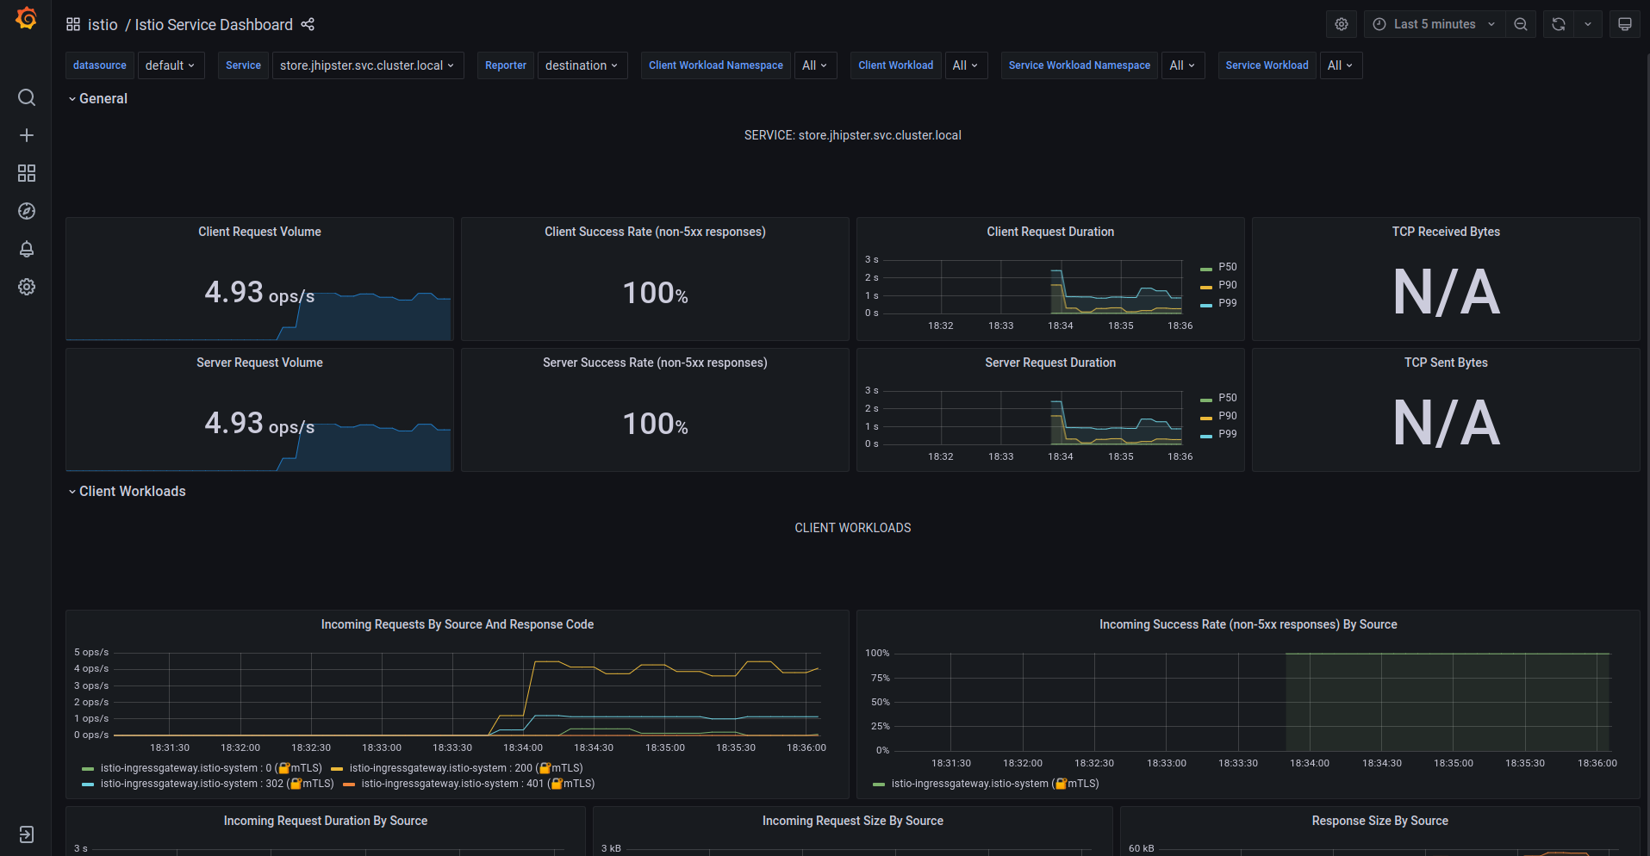Image resolution: width=1650 pixels, height=856 pixels.
Task: Open the Dashboards grid icon in sidebar
Action: pyautogui.click(x=27, y=173)
